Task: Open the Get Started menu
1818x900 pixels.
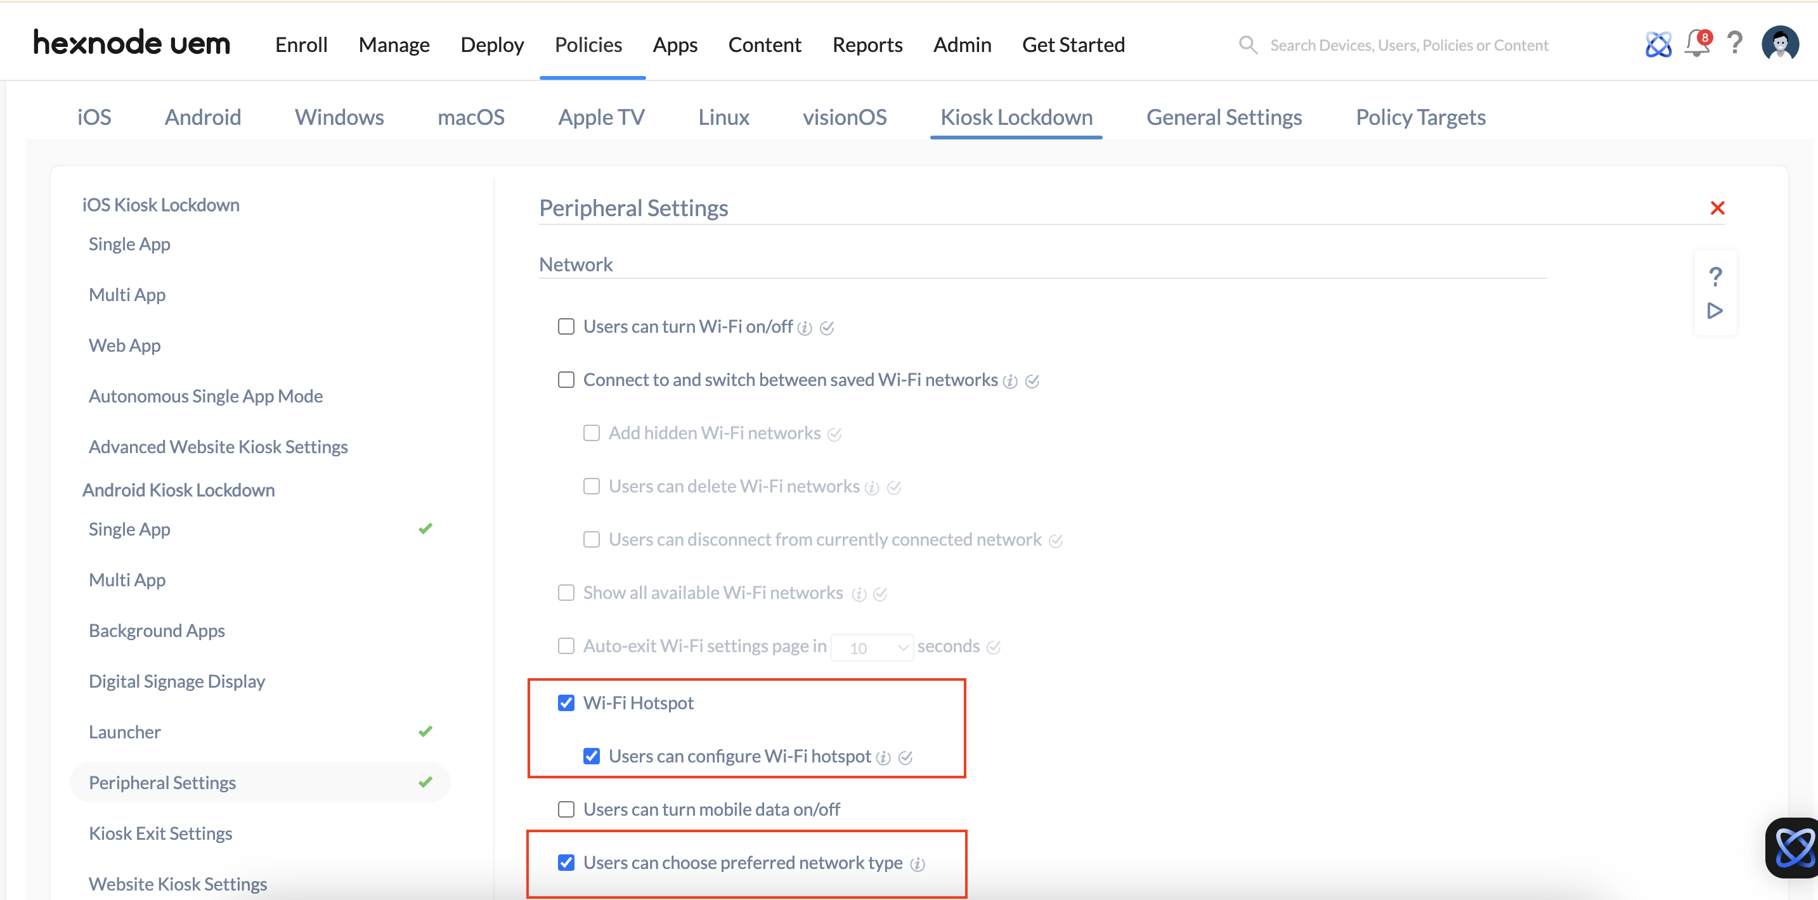Action: coord(1073,45)
